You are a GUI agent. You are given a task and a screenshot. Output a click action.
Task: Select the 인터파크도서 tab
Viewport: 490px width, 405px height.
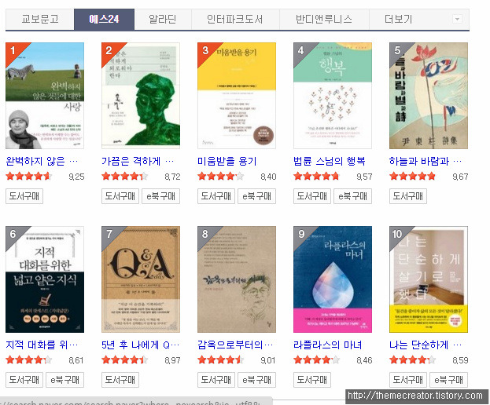pos(235,20)
